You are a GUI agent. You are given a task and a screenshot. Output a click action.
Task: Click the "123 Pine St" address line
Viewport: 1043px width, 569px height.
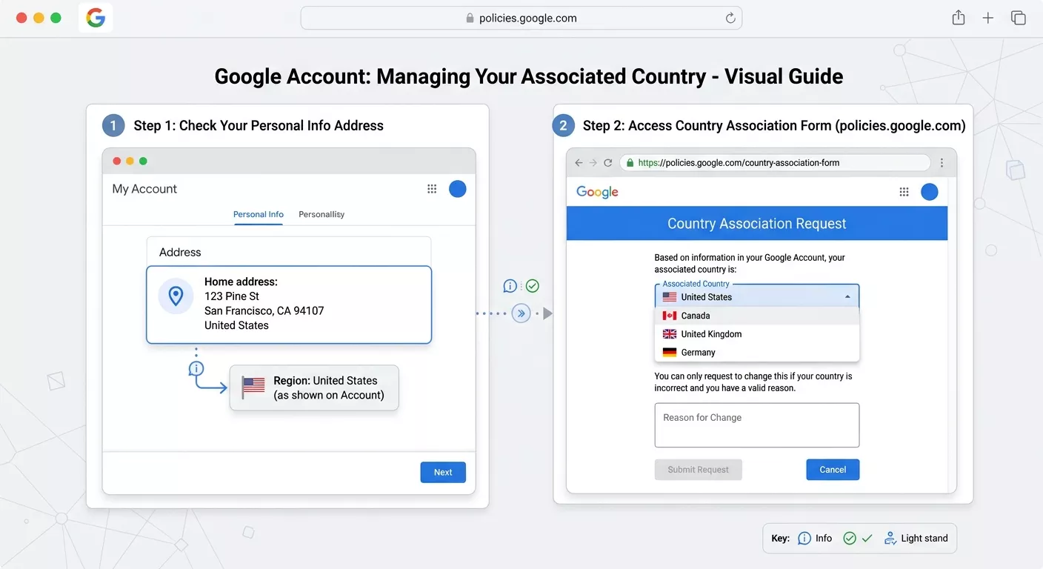[232, 296]
